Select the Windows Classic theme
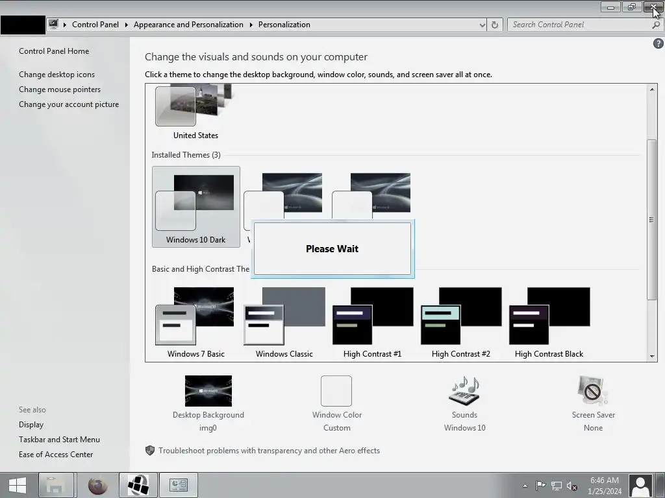Viewport: 665px width, 498px height. coord(284,323)
